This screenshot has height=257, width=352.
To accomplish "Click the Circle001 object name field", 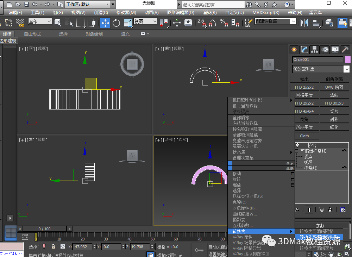I will point(318,59).
